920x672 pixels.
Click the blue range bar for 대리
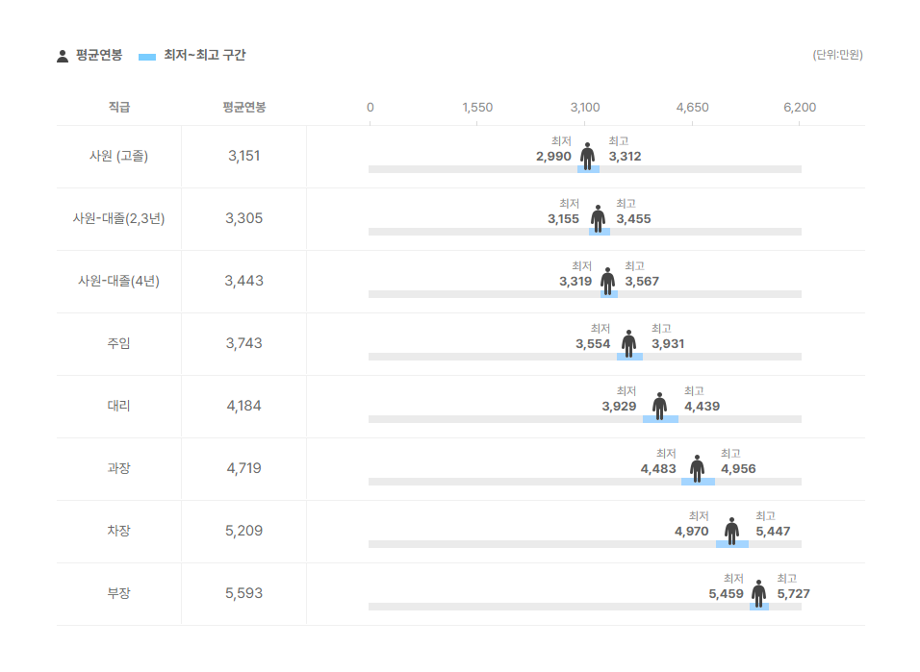tap(660, 419)
